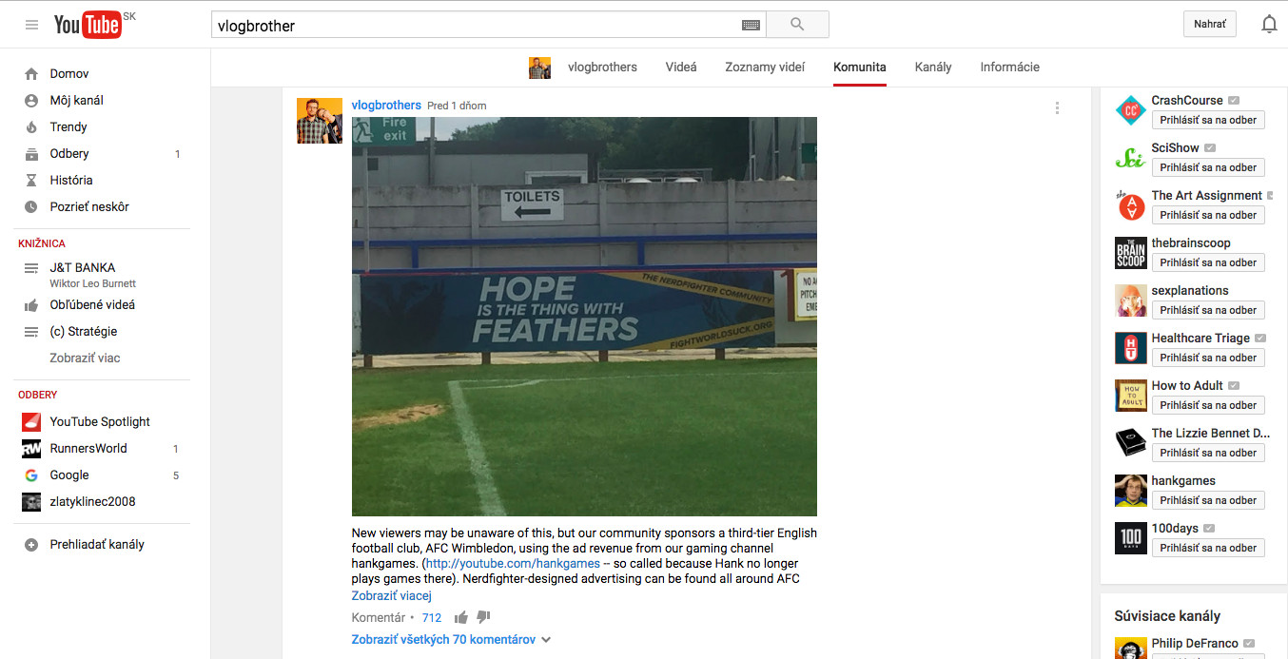The image size is (1288, 659).
Task: Open the notifications bell
Action: [1269, 25]
